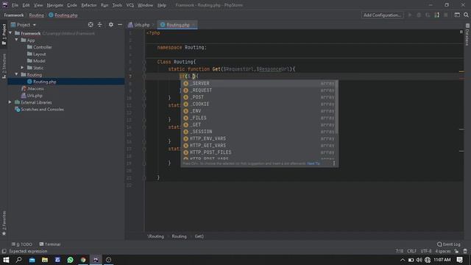Open the Project tool window side tab

coord(4,35)
